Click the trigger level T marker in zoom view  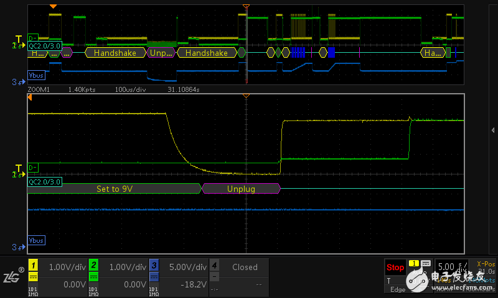point(19,168)
